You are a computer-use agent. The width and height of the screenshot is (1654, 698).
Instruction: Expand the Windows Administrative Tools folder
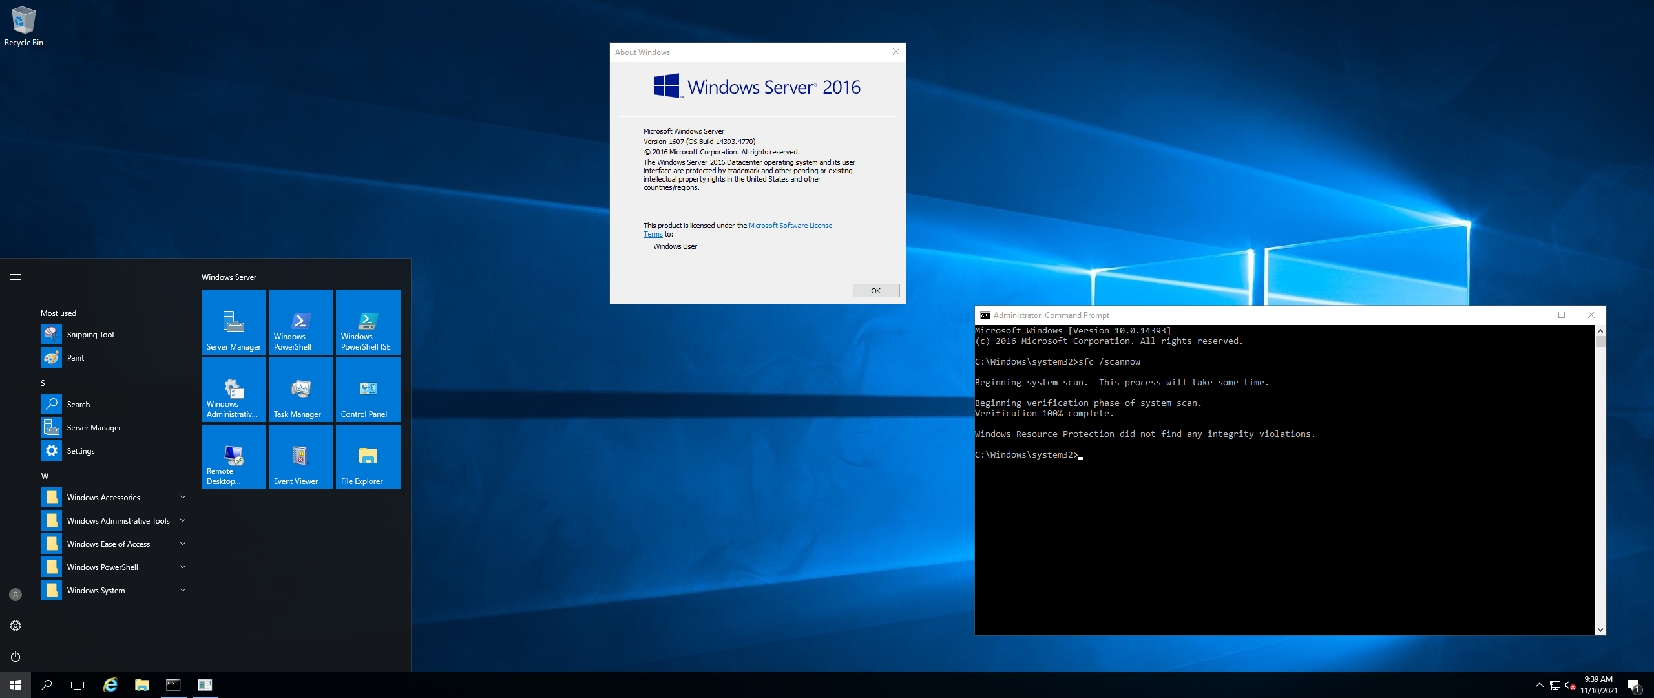tap(114, 521)
